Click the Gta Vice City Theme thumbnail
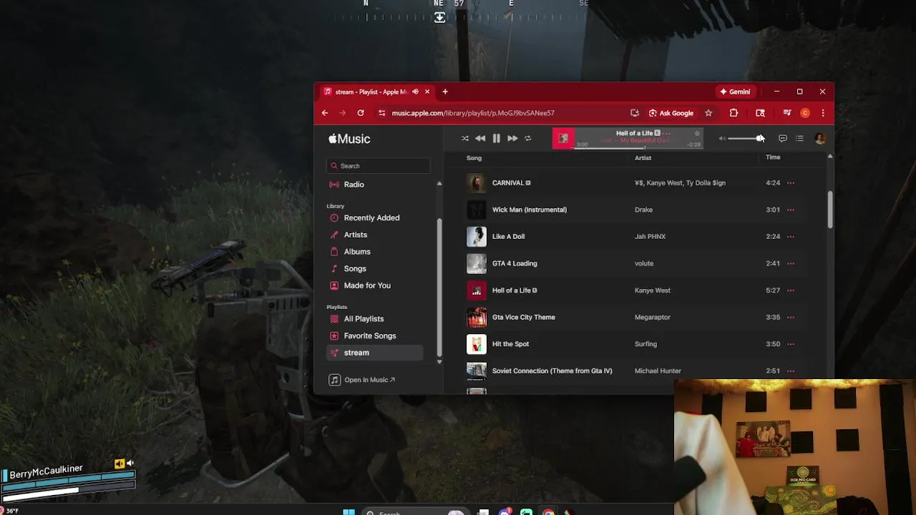This screenshot has height=515, width=916. click(x=477, y=317)
